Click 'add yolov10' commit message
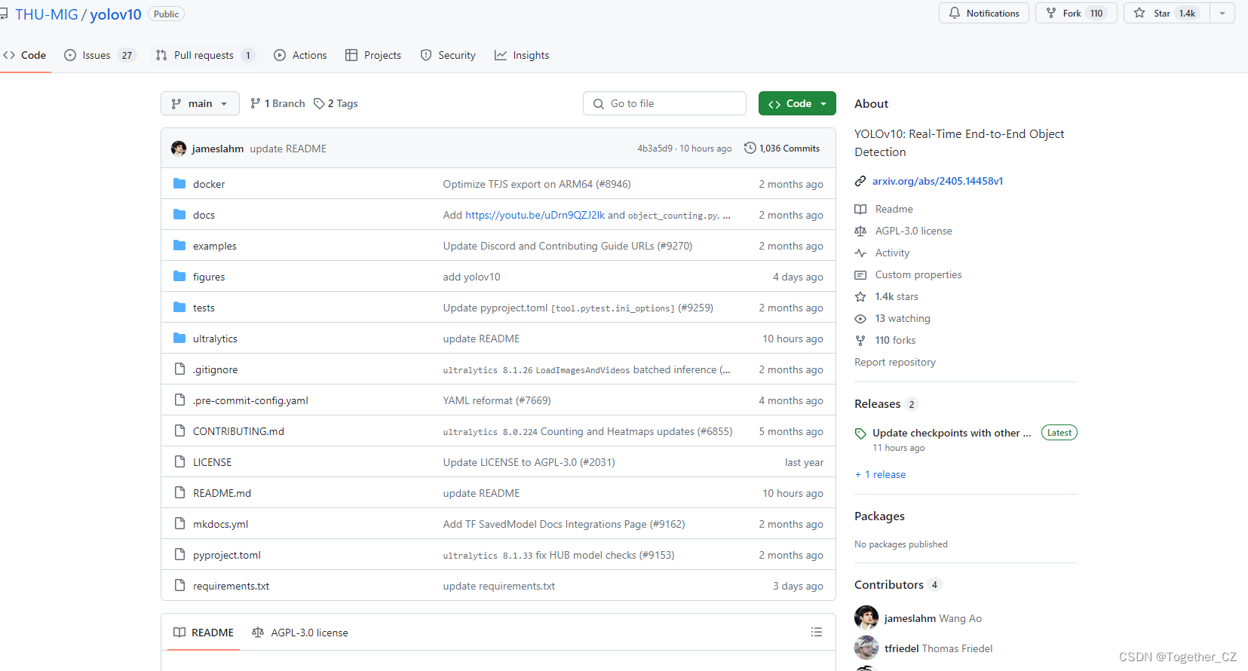This screenshot has height=671, width=1248. (471, 277)
